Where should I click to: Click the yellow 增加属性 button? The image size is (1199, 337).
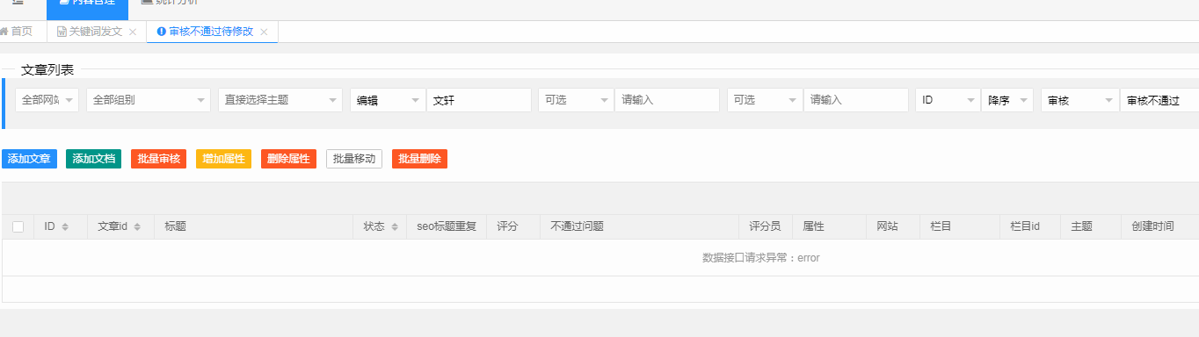tap(223, 159)
